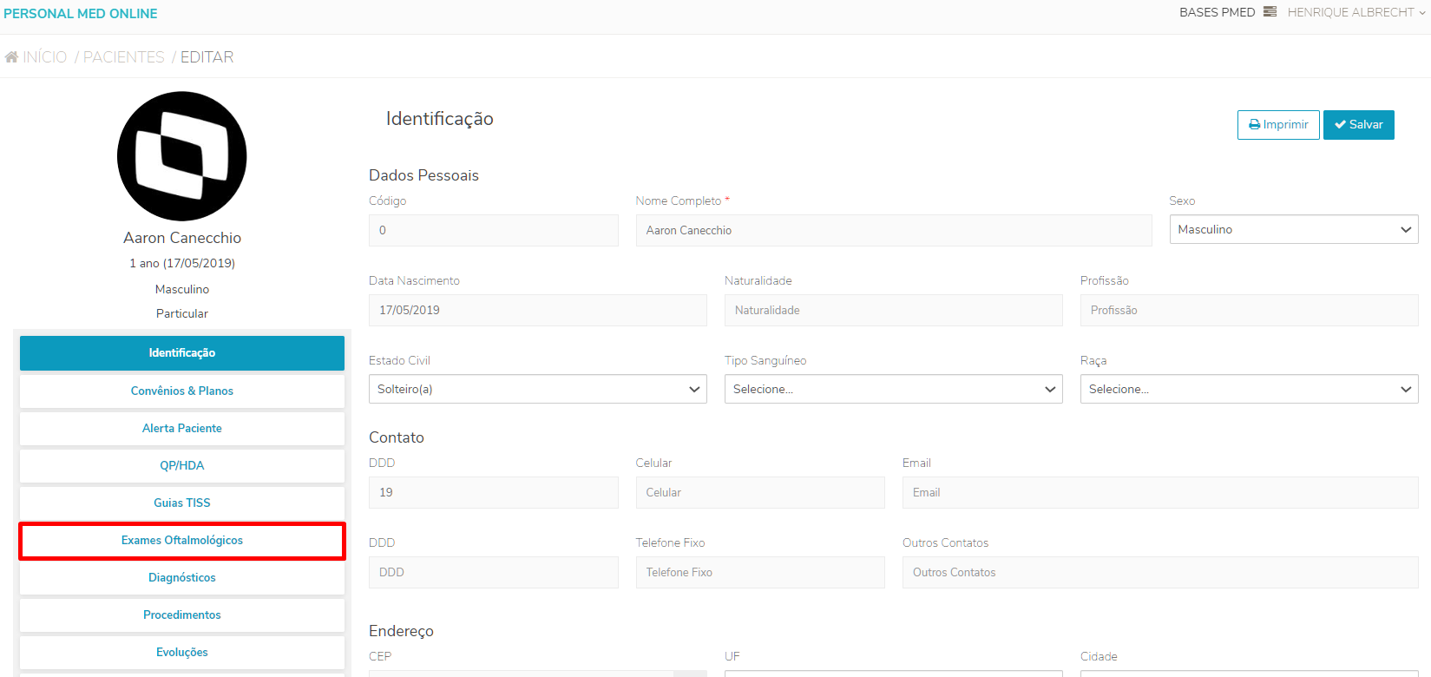Click the 'Identificação' page heading
Viewport: 1431px width, 677px height.
[x=440, y=119]
